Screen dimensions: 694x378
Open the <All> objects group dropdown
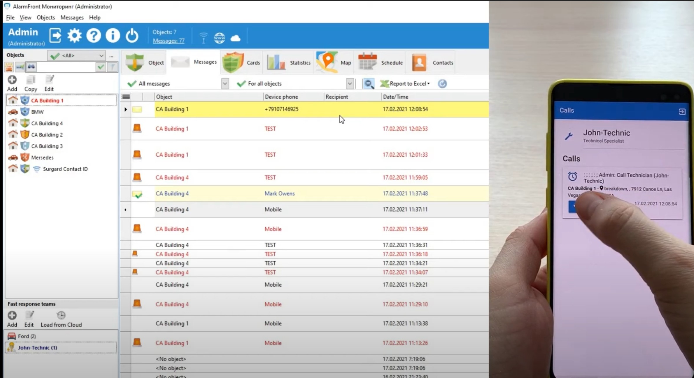point(76,55)
